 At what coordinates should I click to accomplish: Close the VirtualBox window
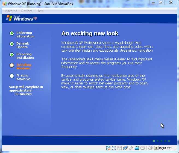(x=171, y=3)
